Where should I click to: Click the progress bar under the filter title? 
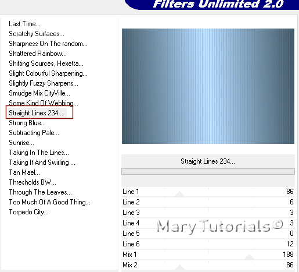pyautogui.click(x=208, y=172)
